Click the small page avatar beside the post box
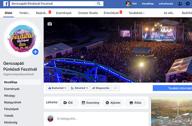 (x=50, y=118)
